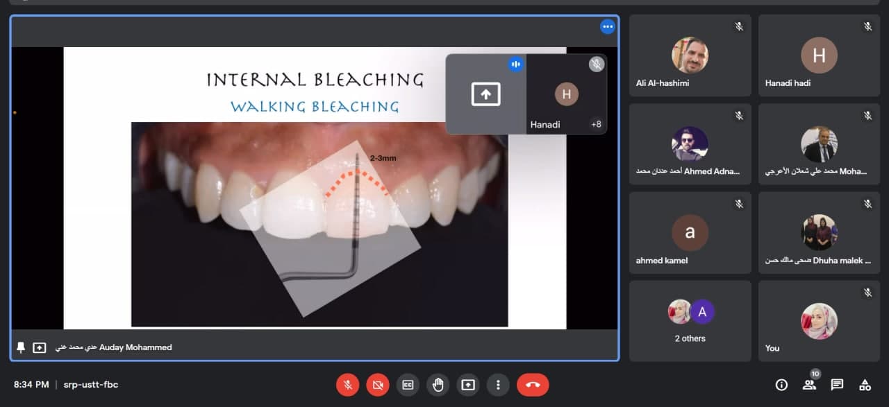This screenshot has height=407, width=889.
Task: Open the in-call chat
Action: (836, 384)
